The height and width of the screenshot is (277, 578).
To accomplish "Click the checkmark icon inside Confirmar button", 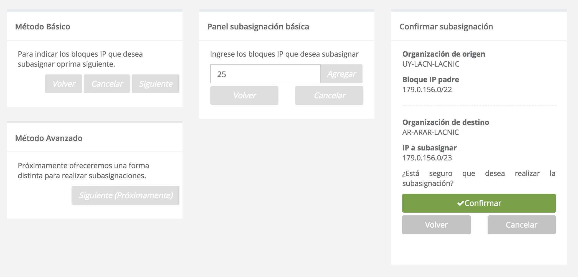I will click(461, 203).
